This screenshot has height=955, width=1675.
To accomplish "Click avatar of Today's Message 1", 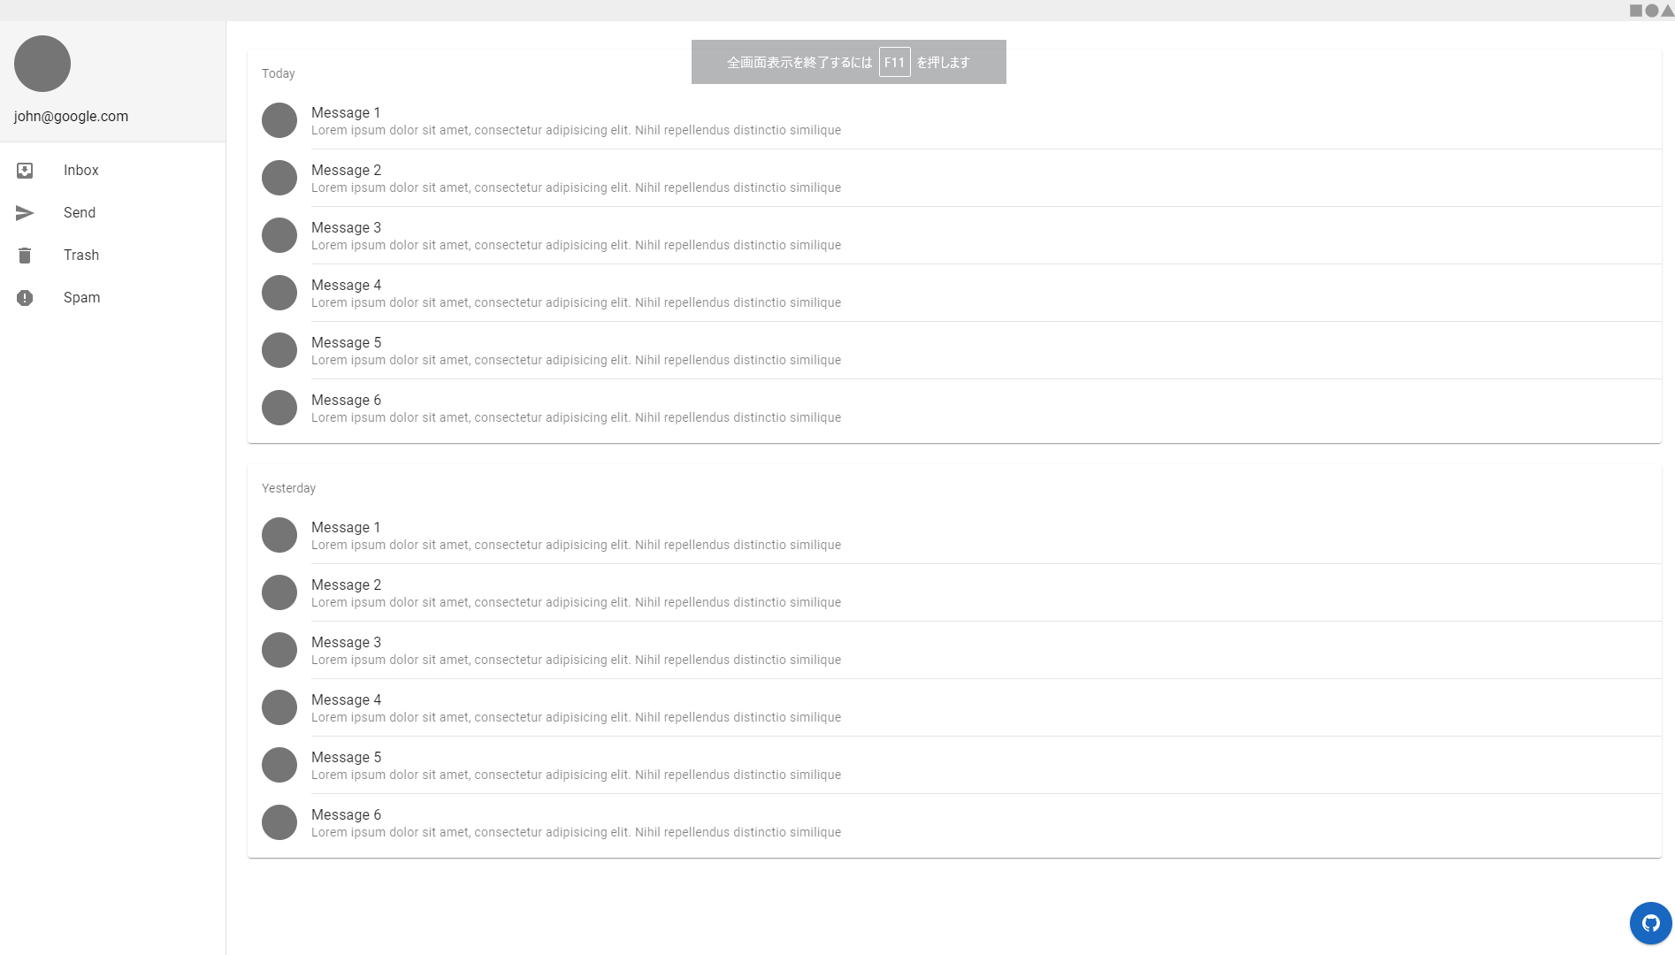I will coord(279,120).
